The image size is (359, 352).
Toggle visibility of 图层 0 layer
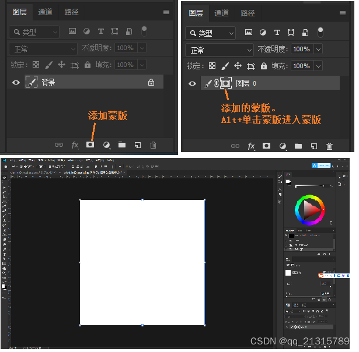point(192,84)
